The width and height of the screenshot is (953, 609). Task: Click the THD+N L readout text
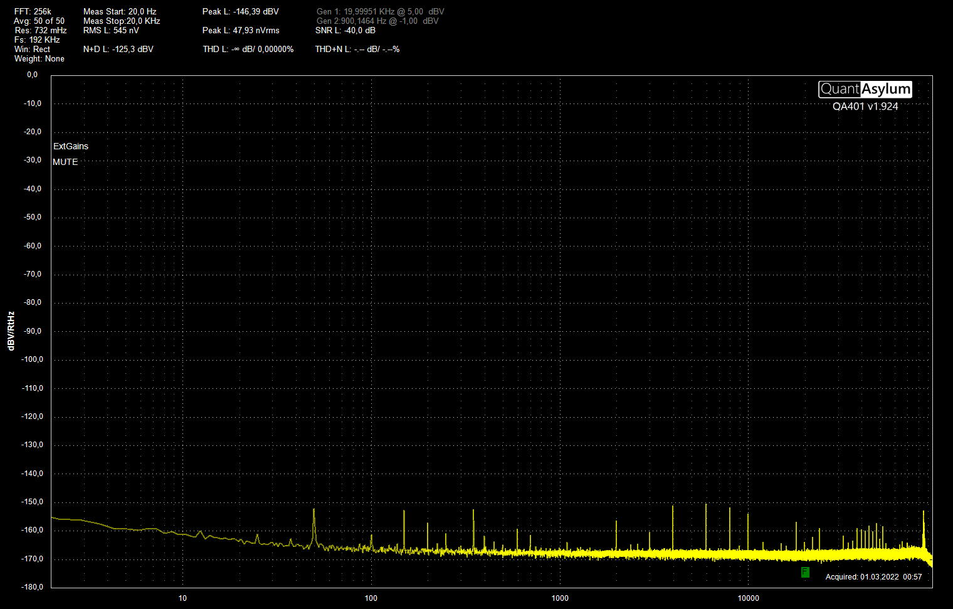357,49
